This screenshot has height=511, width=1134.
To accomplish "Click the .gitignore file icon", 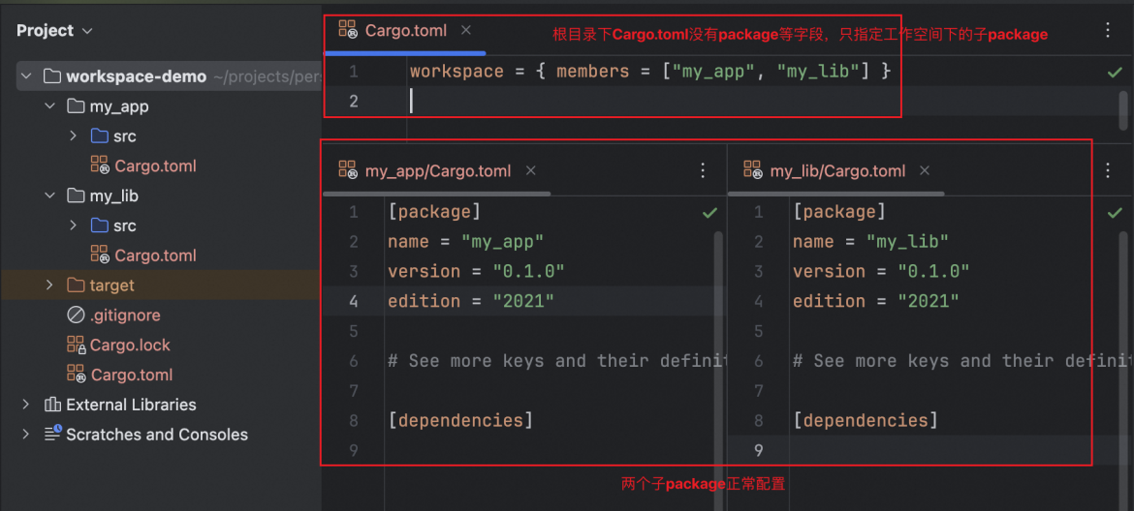I will pyautogui.click(x=76, y=315).
